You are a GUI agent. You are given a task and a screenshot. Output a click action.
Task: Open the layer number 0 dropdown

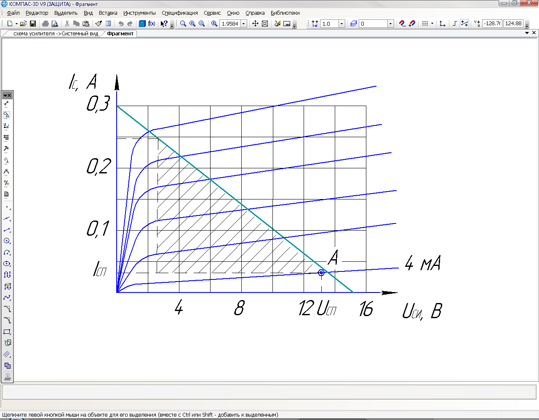point(391,24)
